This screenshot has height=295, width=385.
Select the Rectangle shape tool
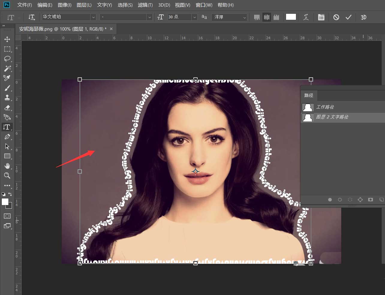[7, 156]
